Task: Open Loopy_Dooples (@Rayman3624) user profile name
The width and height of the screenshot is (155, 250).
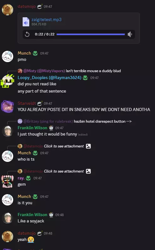Action: tap(49, 78)
